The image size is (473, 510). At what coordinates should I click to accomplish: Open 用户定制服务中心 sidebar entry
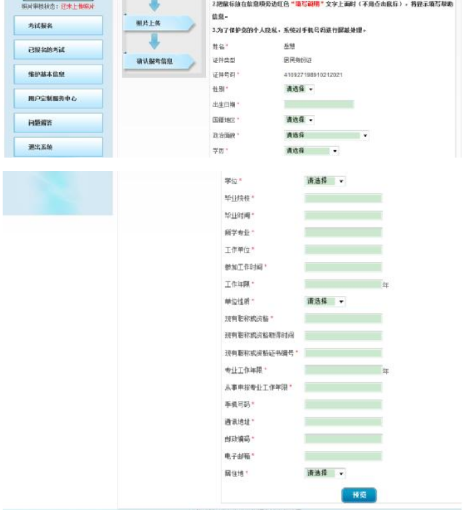click(58, 98)
